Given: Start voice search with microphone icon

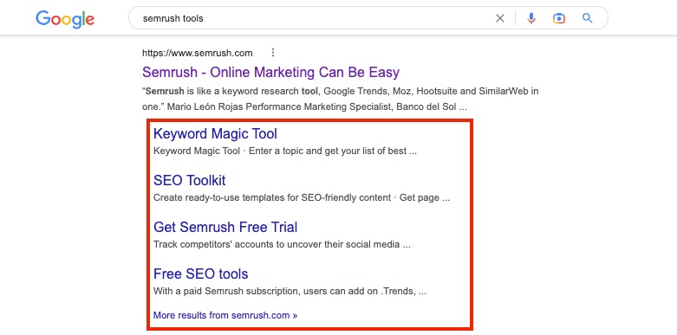Looking at the screenshot, I should coord(531,18).
